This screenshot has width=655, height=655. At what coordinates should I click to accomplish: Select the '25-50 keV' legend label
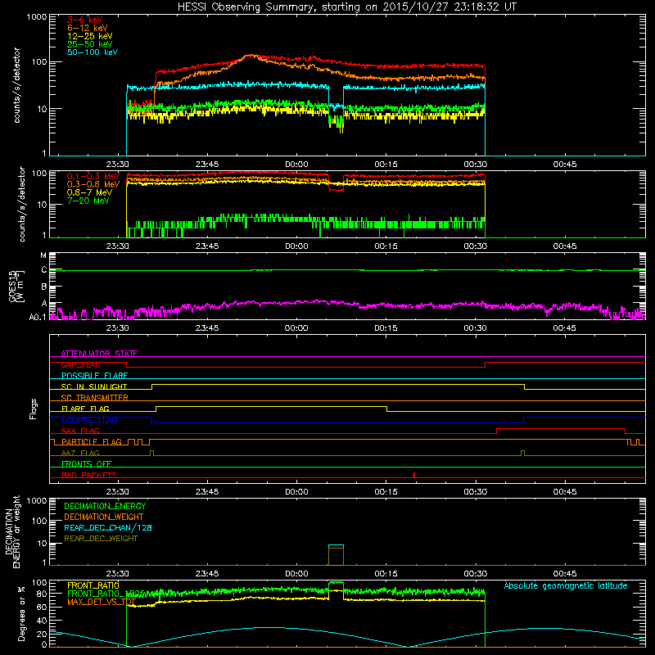[89, 44]
